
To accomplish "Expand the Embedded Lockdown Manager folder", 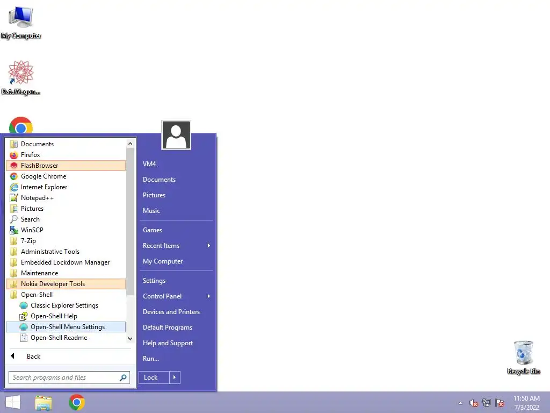I will 66,262.
